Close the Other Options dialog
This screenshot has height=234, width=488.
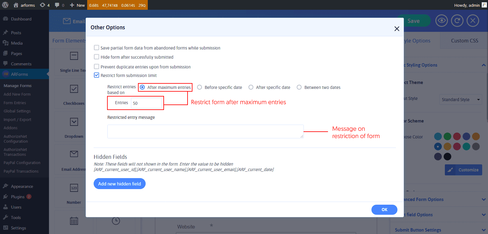(x=397, y=29)
